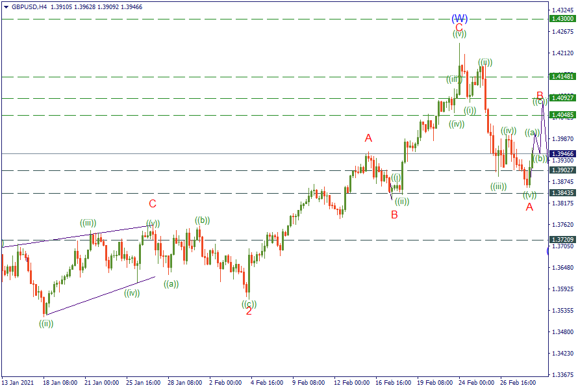Select the upper purple wedge trendline
Screen dimensions: 578x390
(78, 236)
